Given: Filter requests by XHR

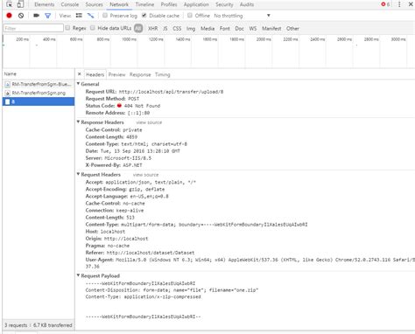Looking at the screenshot, I should [x=152, y=28].
